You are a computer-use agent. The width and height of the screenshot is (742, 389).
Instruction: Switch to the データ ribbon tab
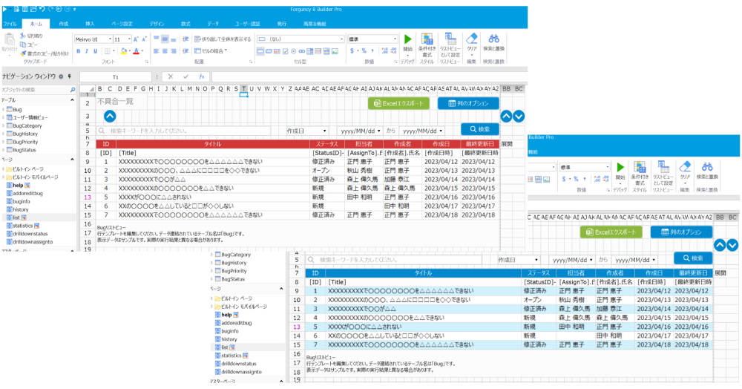click(213, 24)
